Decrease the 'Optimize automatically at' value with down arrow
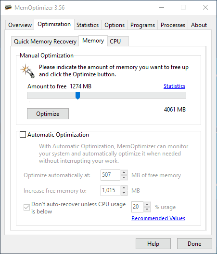This screenshot has height=254, width=217. coord(124,178)
